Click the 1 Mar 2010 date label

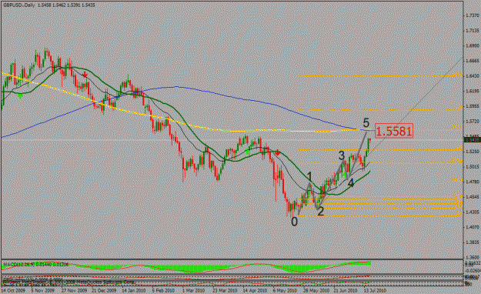[194, 290]
